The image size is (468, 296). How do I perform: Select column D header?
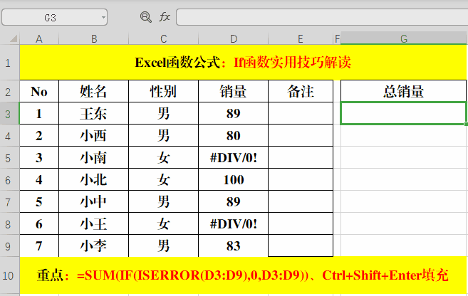pyautogui.click(x=233, y=38)
